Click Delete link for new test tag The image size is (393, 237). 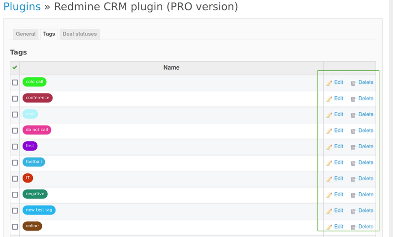coord(365,211)
